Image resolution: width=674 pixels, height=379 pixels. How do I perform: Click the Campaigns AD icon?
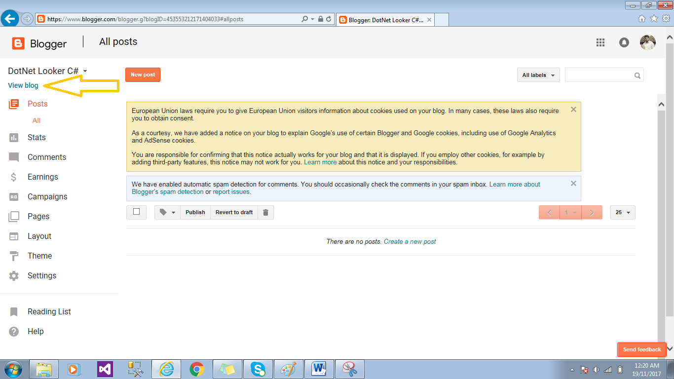coord(14,197)
